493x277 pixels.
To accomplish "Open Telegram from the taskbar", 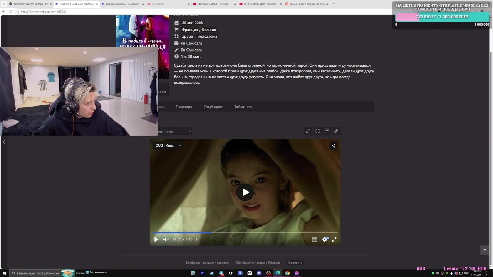I will pos(221,273).
